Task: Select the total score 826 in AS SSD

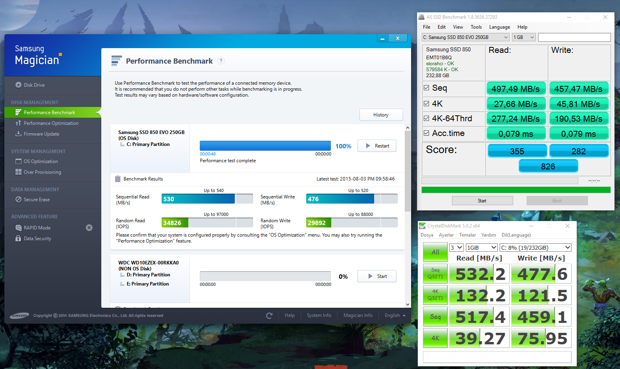Action: [x=548, y=166]
